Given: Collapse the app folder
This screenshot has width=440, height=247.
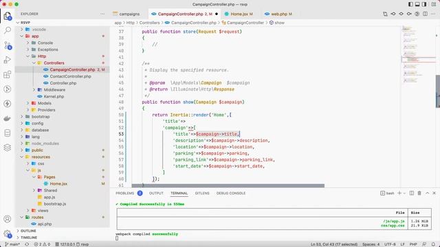Looking at the screenshot, I should point(22,36).
